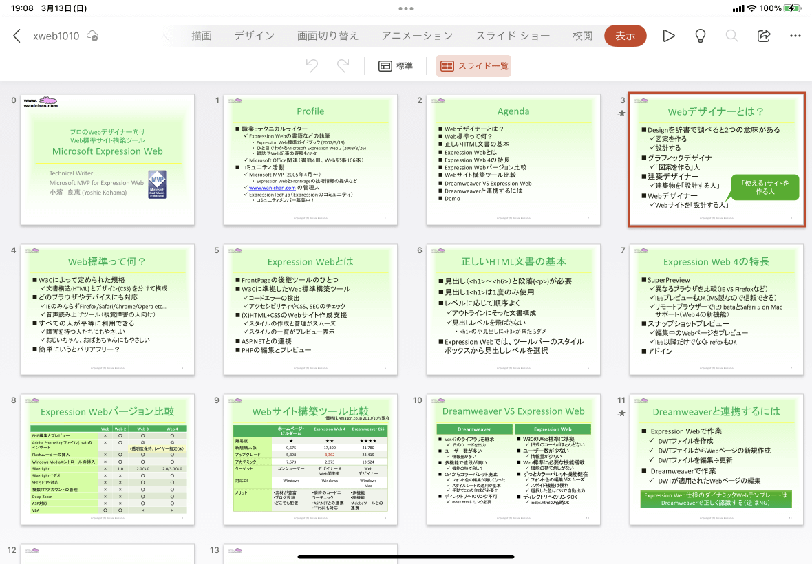
Task: Tap the share icon
Action: [x=764, y=35]
